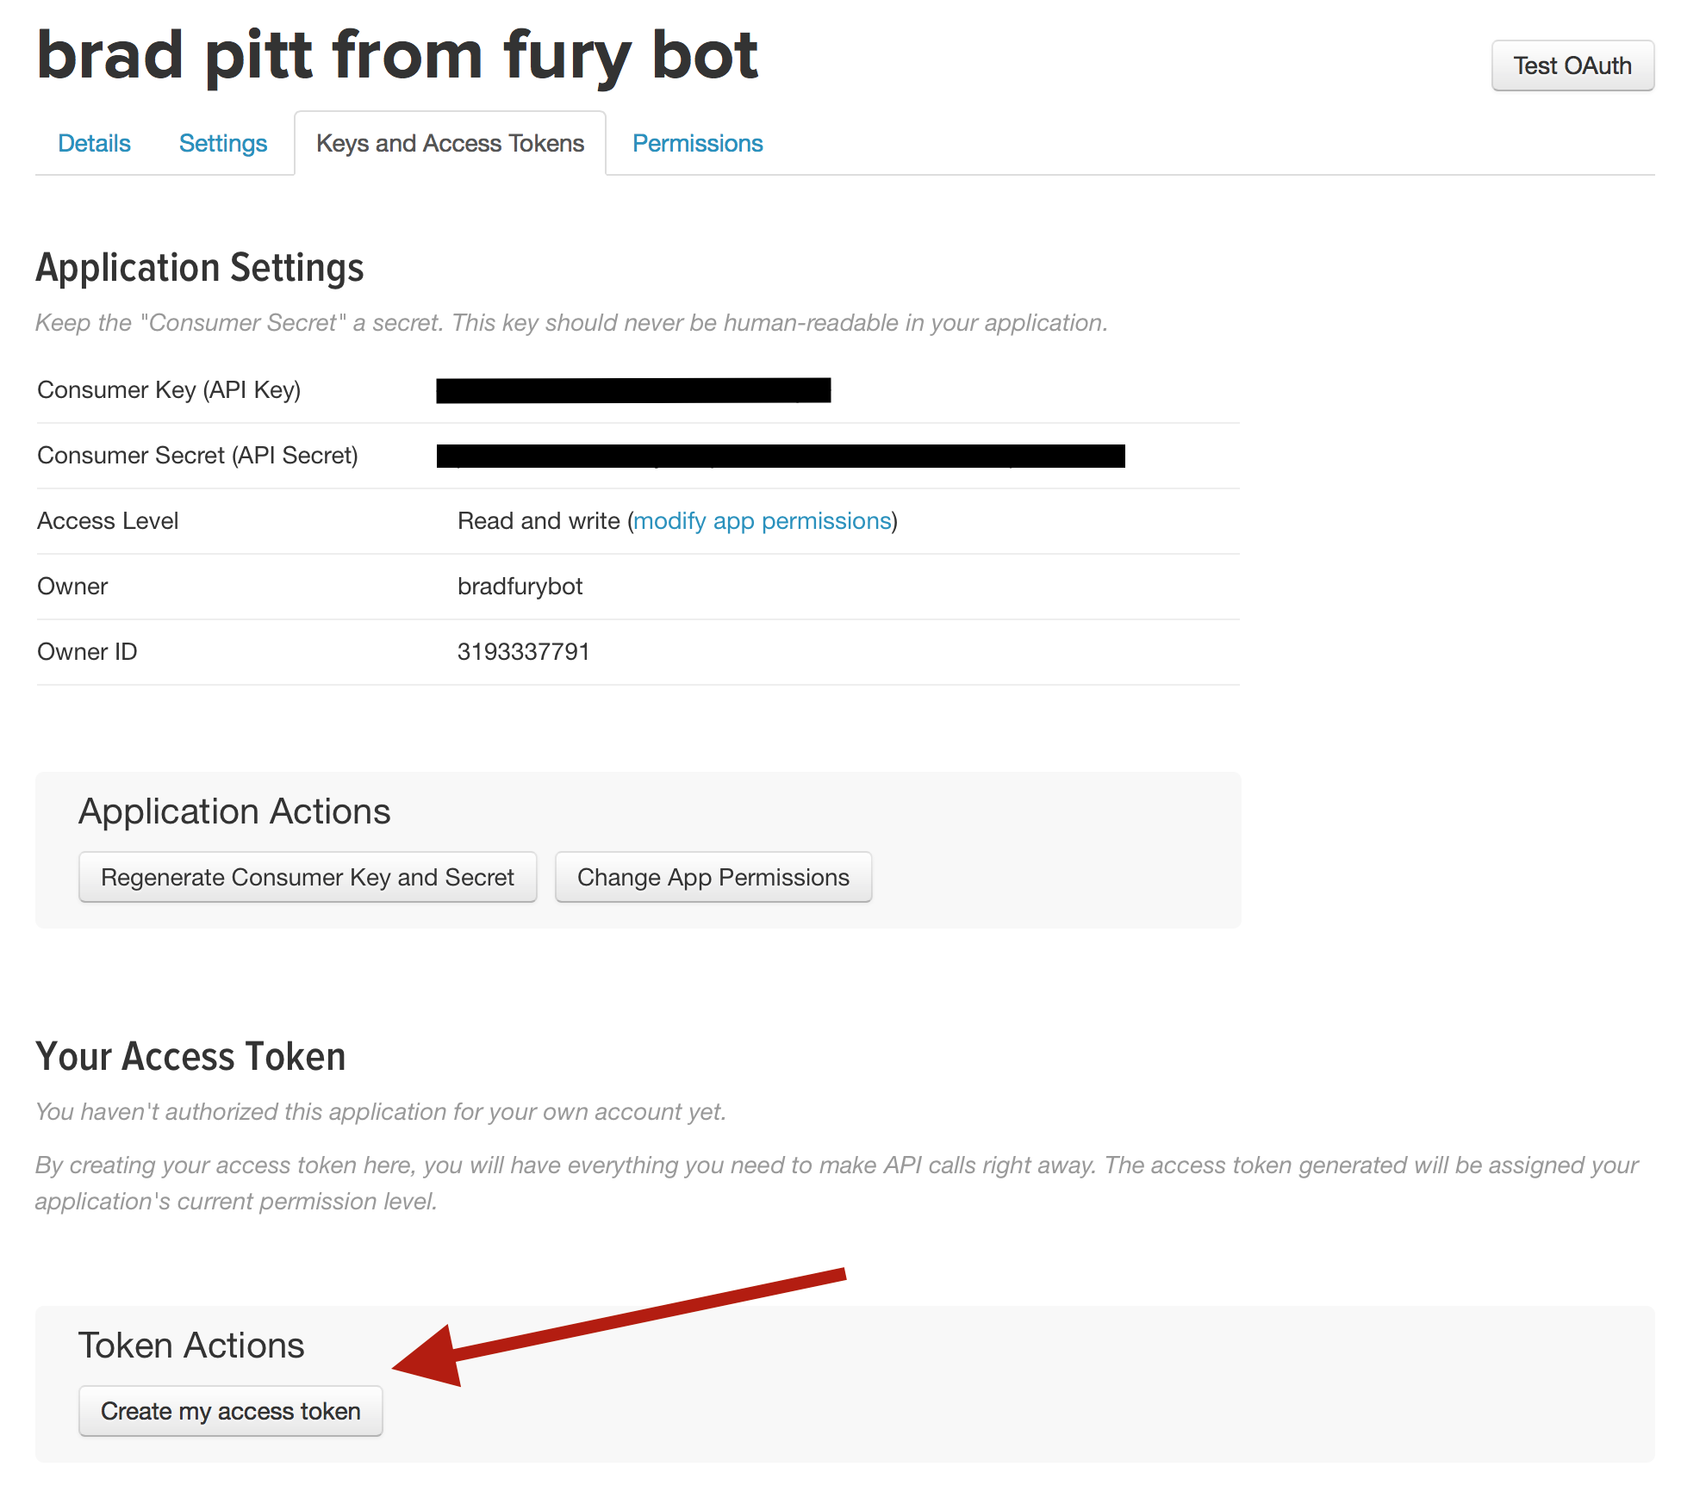Click the redacted Consumer Secret value
The height and width of the screenshot is (1504, 1706).
[x=780, y=456]
